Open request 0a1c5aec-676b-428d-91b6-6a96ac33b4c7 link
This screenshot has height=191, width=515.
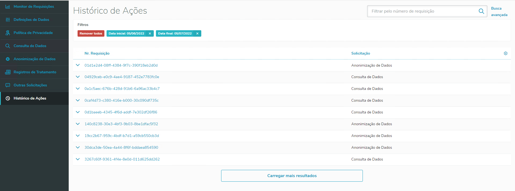pos(122,89)
